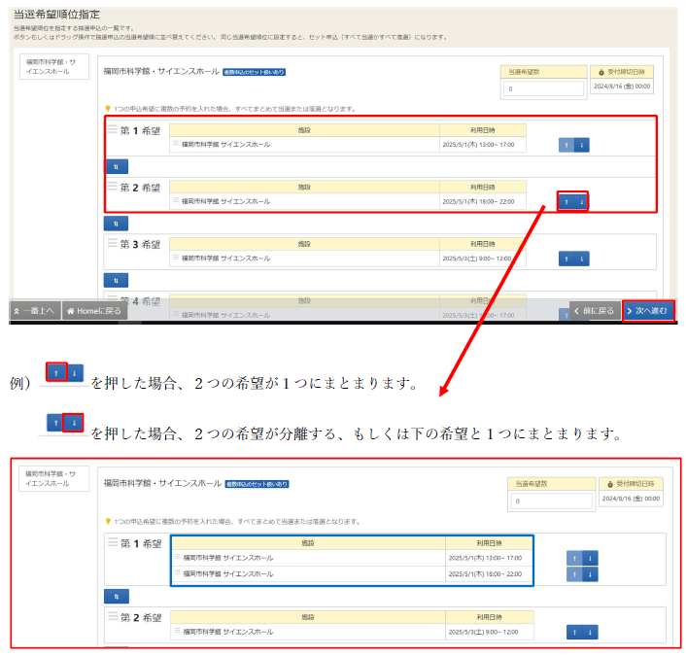687x656 pixels.
Task: Grab the 第3希望 drag handle in upper screenshot
Action: pyautogui.click(x=113, y=243)
